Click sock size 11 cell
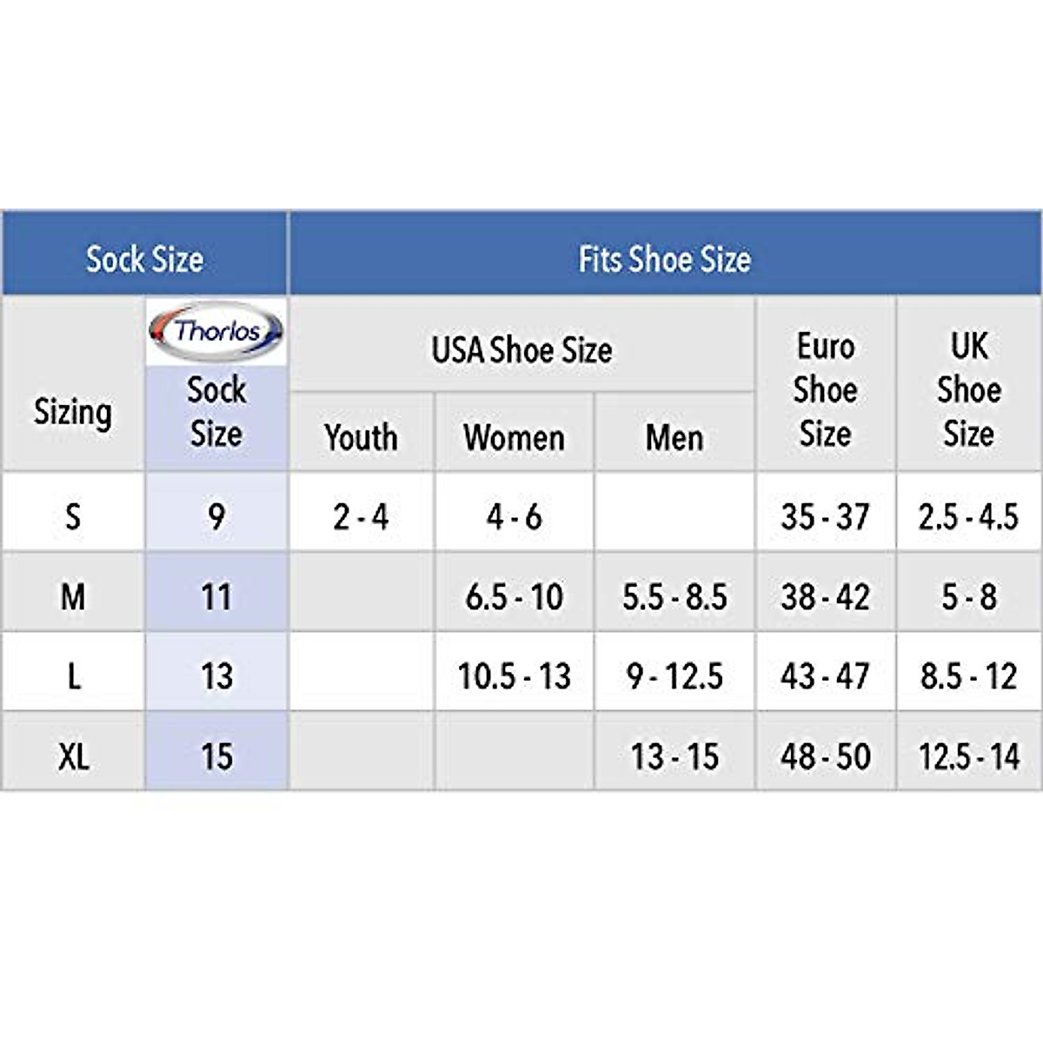Screen dimensions: 1043x1043 (x=216, y=597)
